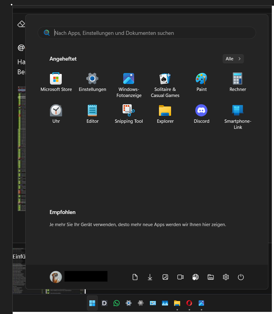Click the eraser icon in background window

coord(21,24)
